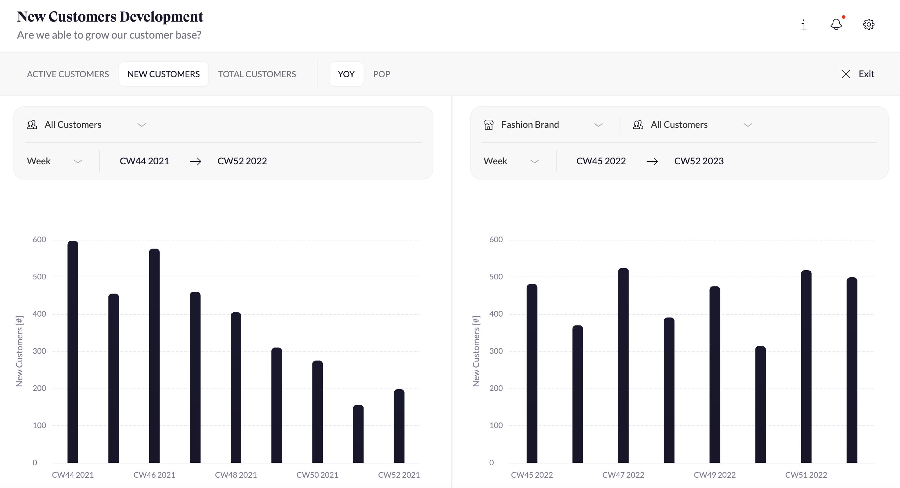
Task: Open notifications by clicking the bell icon
Action: pos(836,24)
